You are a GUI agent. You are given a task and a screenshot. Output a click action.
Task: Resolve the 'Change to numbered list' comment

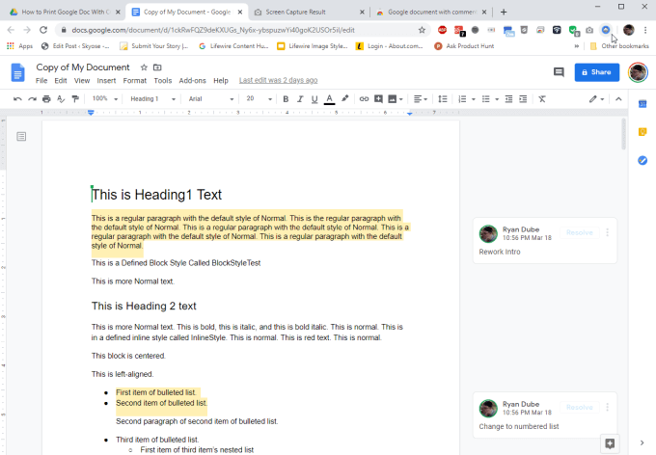coord(580,408)
